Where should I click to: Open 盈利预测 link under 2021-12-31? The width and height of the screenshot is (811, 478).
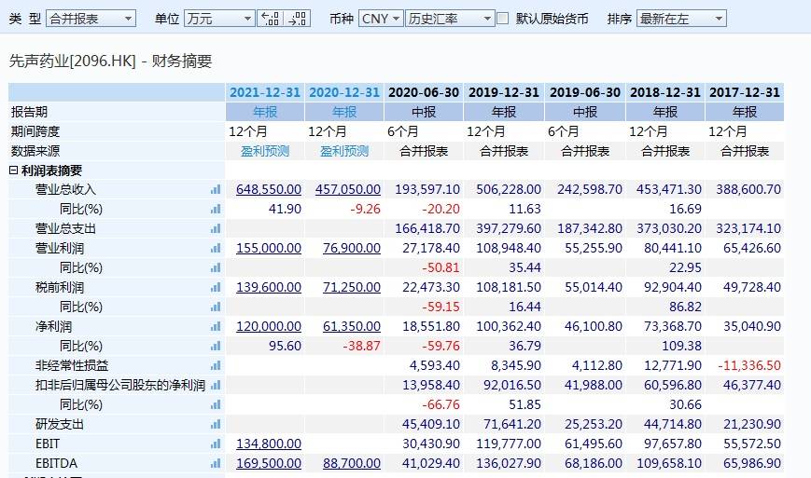(265, 151)
